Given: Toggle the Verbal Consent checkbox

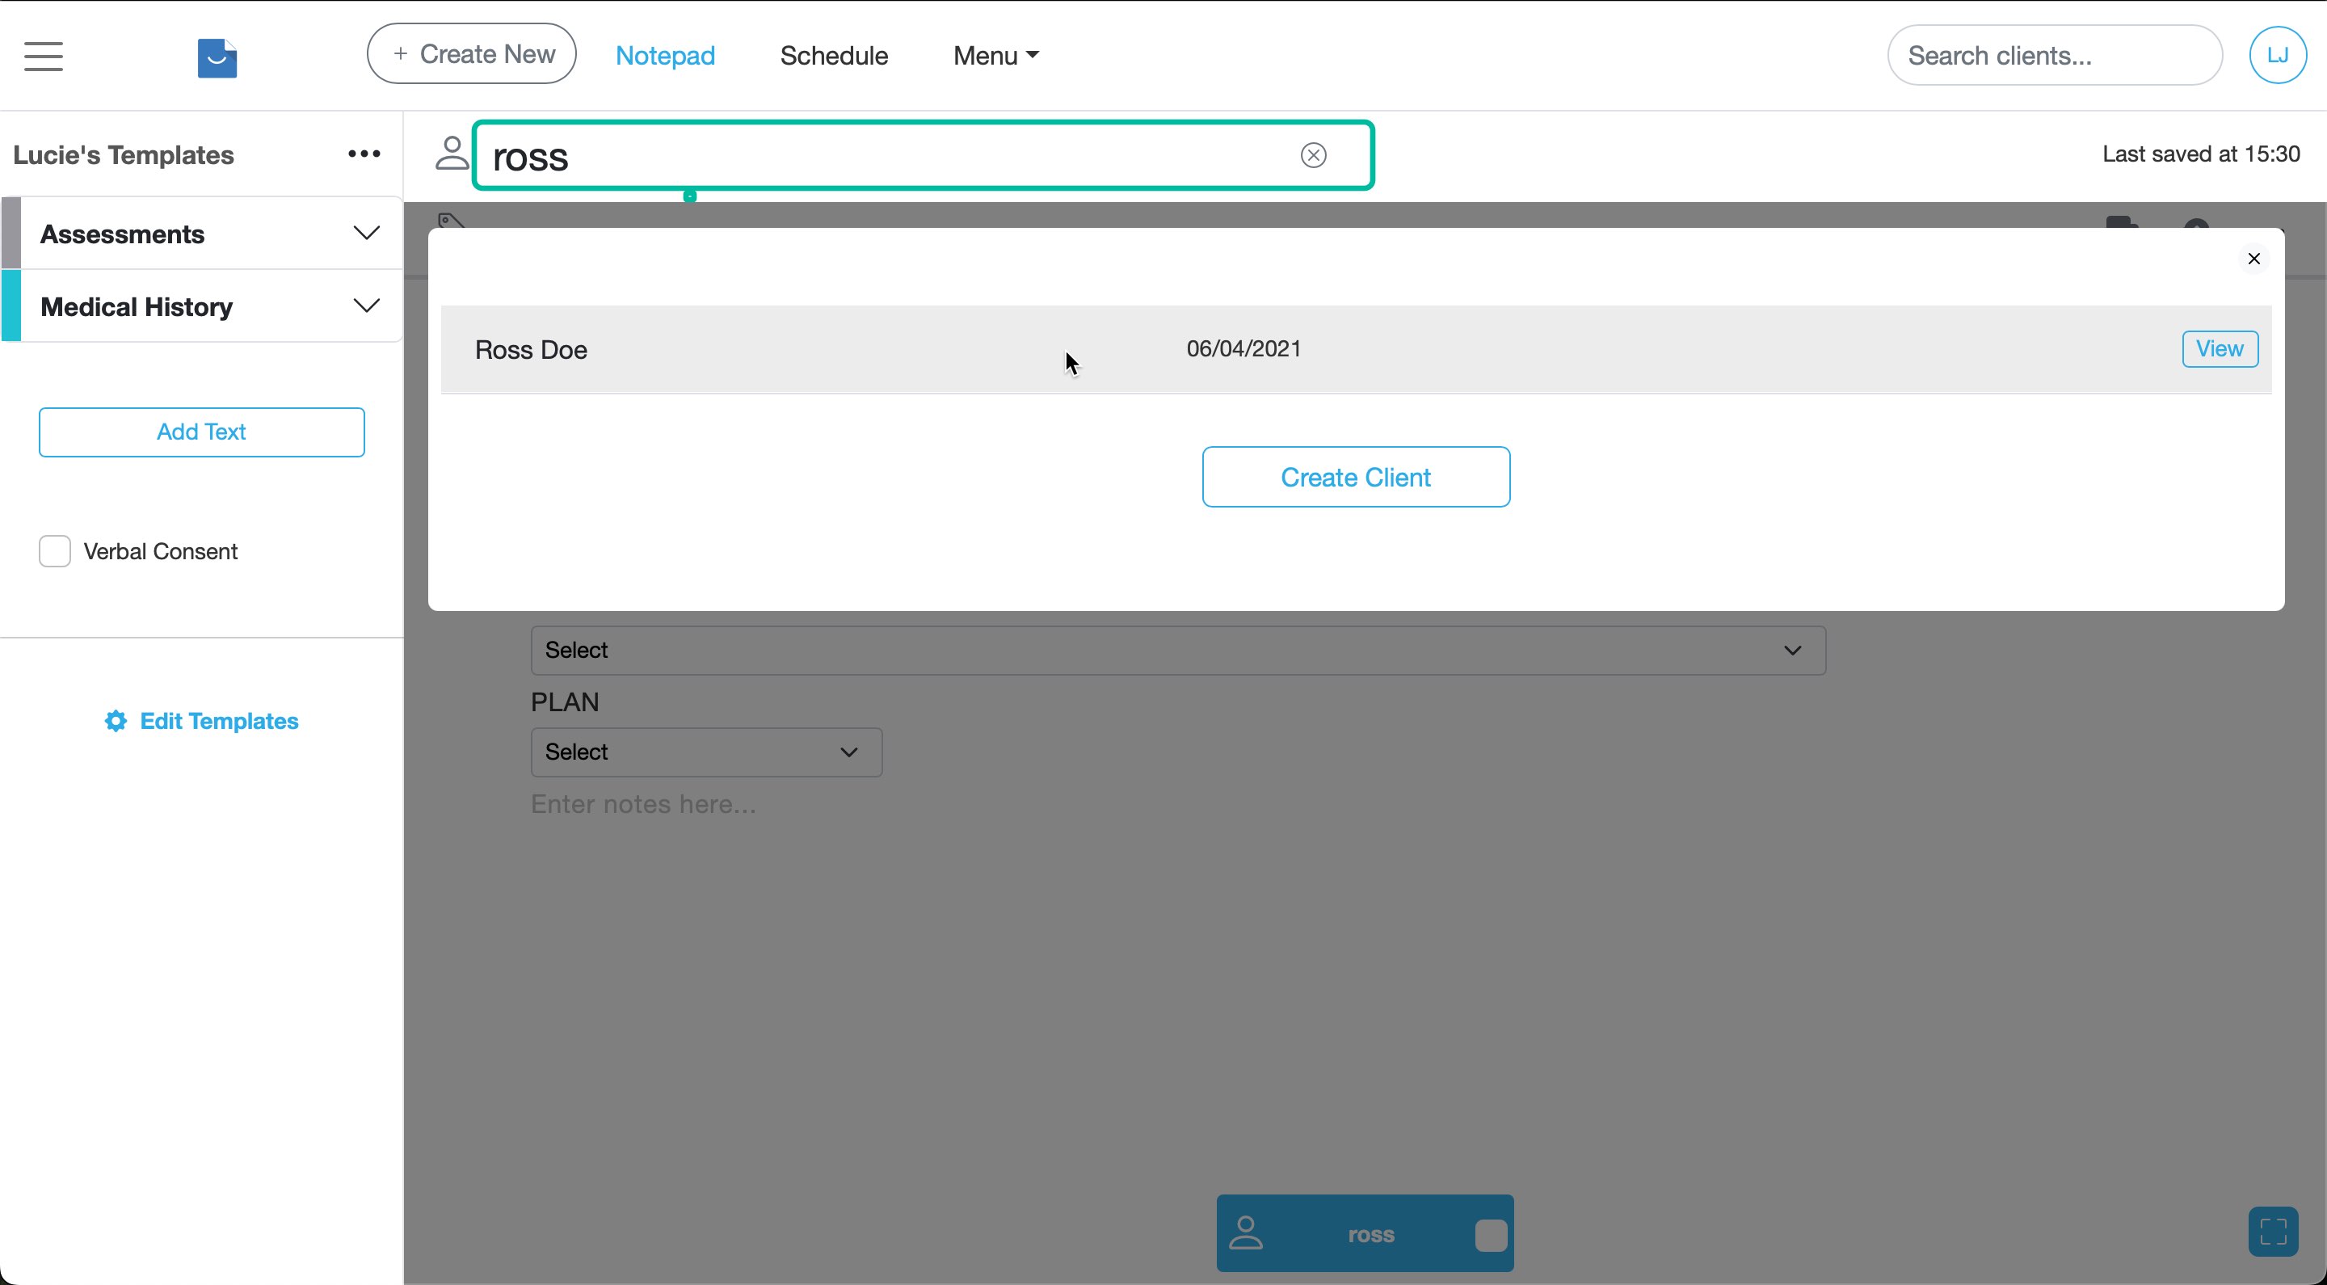Looking at the screenshot, I should point(54,551).
